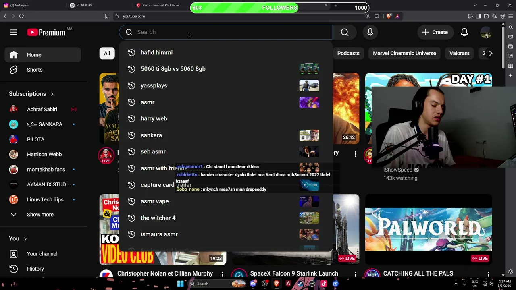Open the Brave Shields lion icon
This screenshot has height=290, width=516.
389,16
